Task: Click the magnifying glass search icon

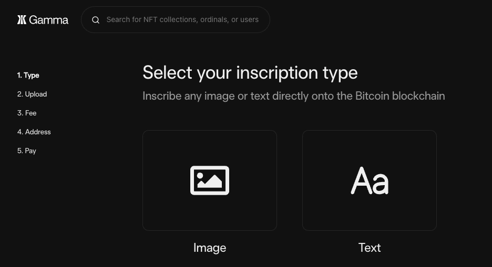Action: pos(96,20)
